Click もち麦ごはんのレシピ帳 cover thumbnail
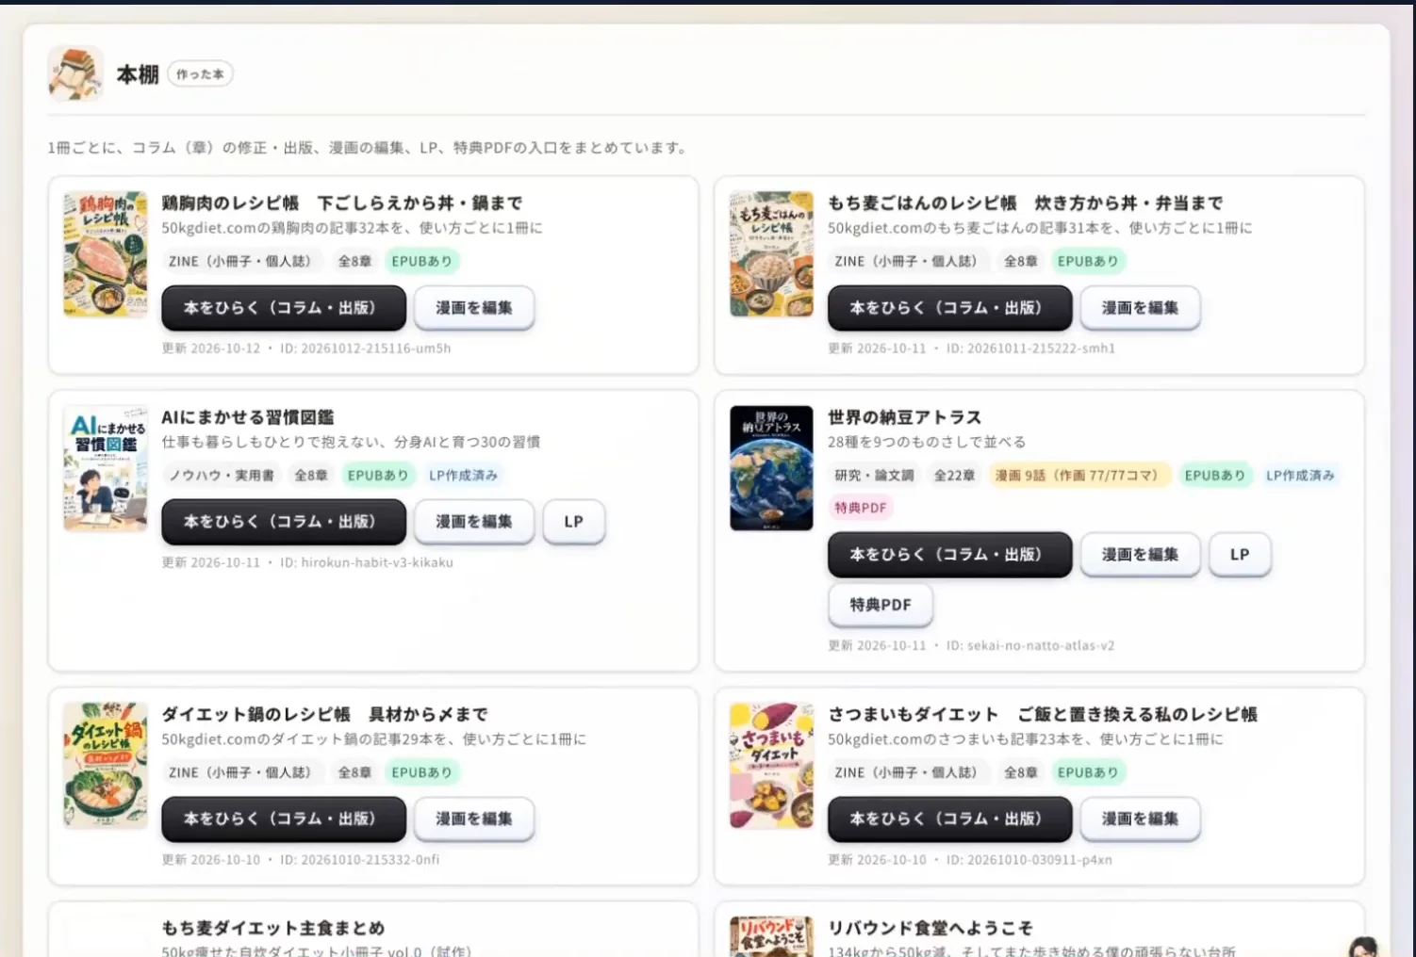The image size is (1416, 957). tap(771, 254)
